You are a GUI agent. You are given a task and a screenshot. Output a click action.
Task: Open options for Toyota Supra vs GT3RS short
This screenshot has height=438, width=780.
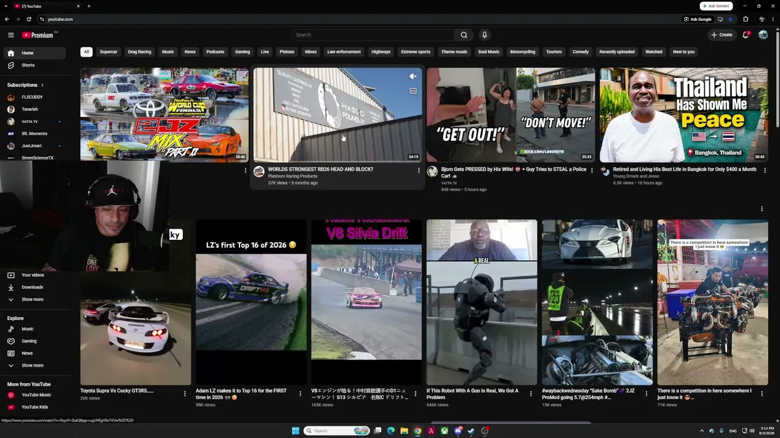(185, 394)
